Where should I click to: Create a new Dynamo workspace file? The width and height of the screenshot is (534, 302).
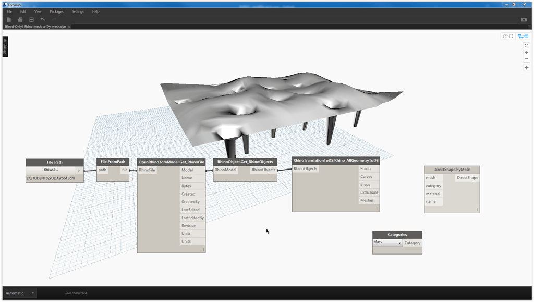tap(8, 19)
